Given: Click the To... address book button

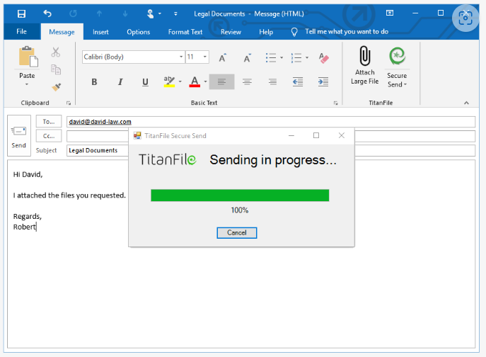Looking at the screenshot, I should [x=49, y=122].
